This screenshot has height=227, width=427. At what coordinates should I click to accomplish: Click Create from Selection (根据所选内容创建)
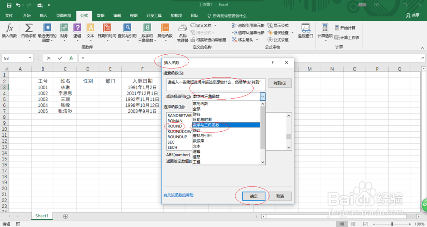208,40
